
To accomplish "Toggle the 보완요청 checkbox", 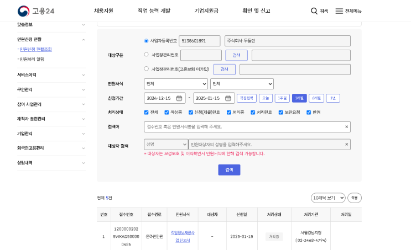I will [280, 113].
